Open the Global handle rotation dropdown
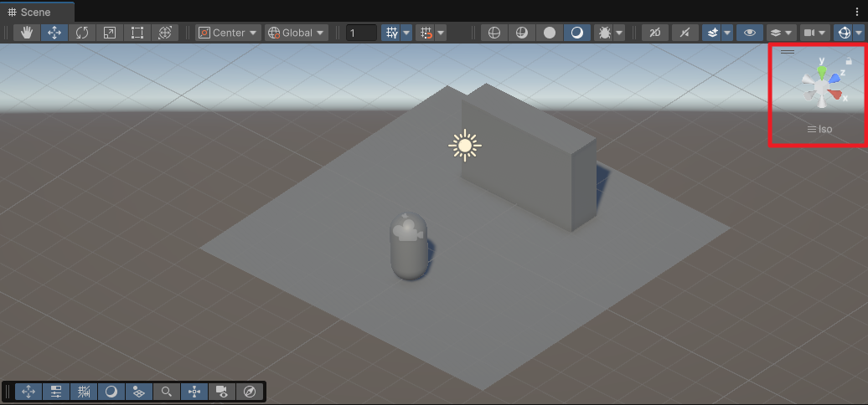This screenshot has height=405, width=868. click(x=296, y=33)
